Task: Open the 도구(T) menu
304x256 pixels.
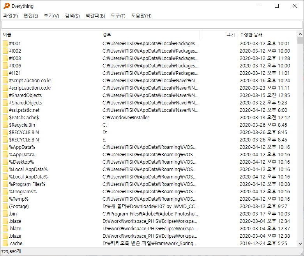Action: point(118,16)
